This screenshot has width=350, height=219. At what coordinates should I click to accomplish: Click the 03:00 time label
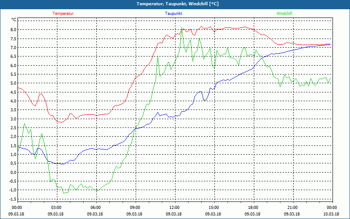(56, 208)
